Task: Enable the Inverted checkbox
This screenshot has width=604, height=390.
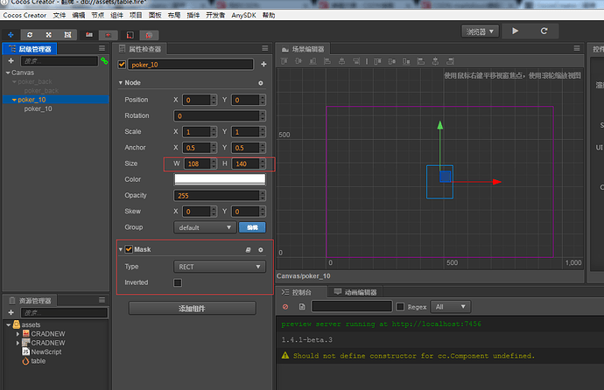Action: (178, 283)
